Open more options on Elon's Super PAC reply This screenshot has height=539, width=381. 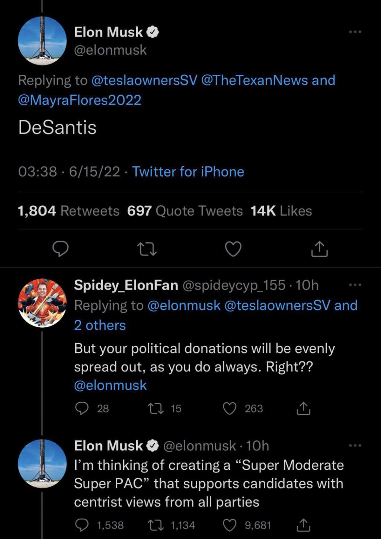coord(355,446)
